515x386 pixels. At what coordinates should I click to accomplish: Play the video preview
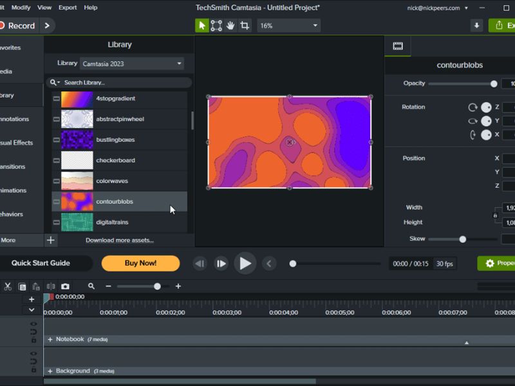[245, 264]
